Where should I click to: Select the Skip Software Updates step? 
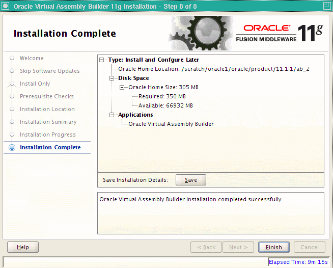[50, 71]
